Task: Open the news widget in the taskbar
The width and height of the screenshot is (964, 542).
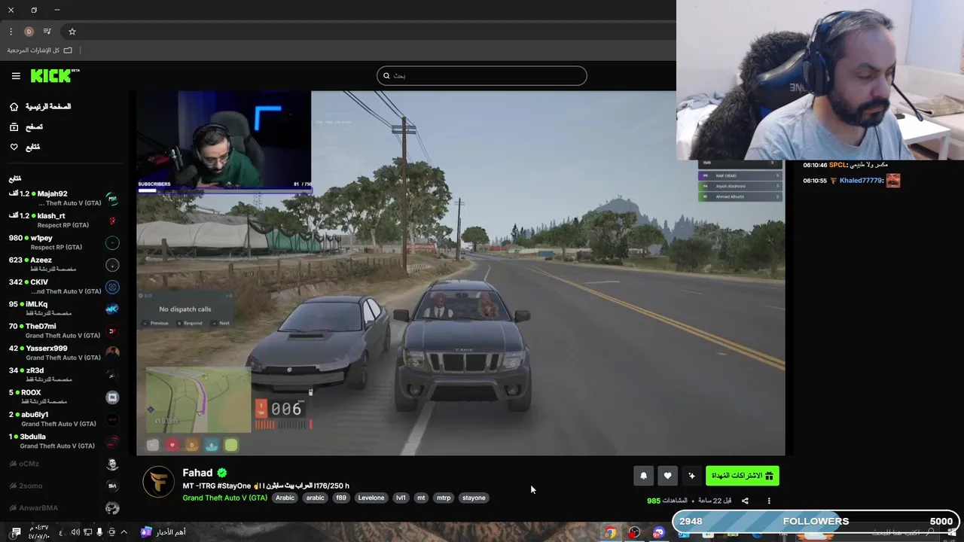Action: 163,532
